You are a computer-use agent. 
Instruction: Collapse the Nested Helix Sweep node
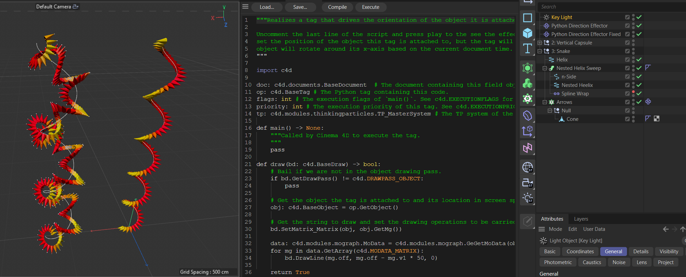click(545, 68)
